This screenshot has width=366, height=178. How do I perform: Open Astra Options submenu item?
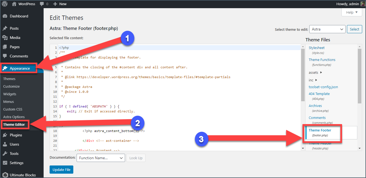tap(14, 117)
